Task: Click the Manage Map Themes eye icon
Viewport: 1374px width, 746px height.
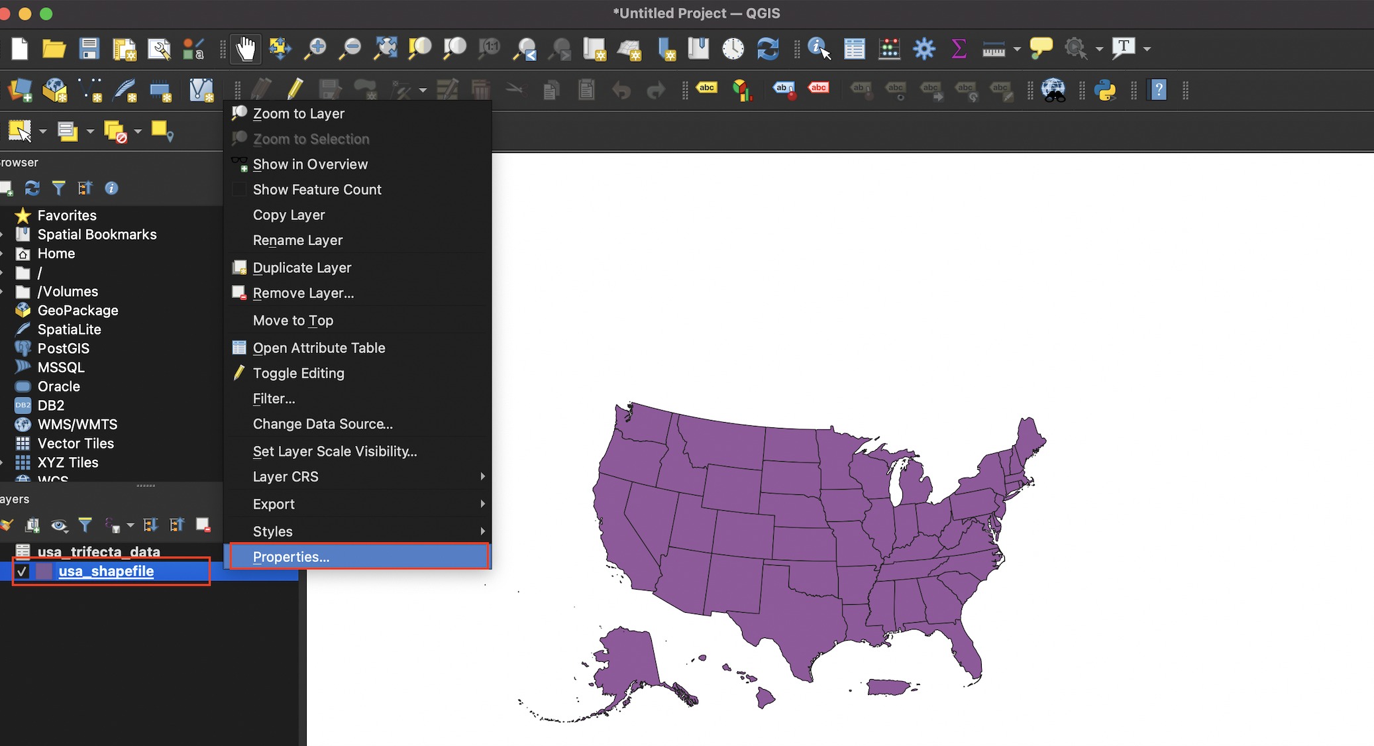Action: [59, 526]
